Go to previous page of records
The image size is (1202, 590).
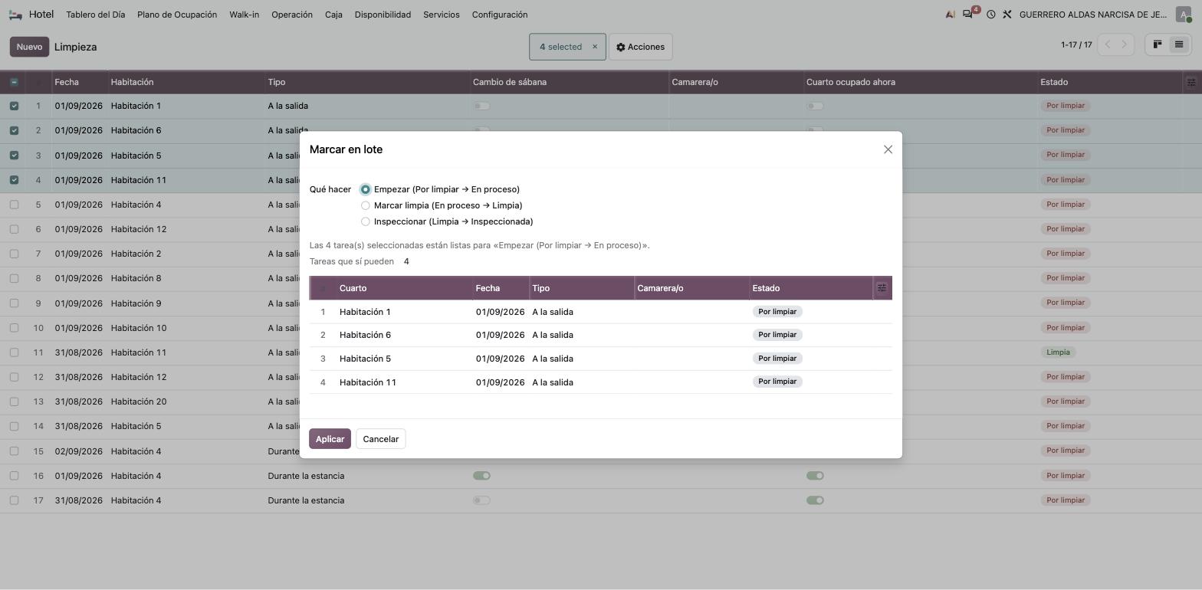1107,44
